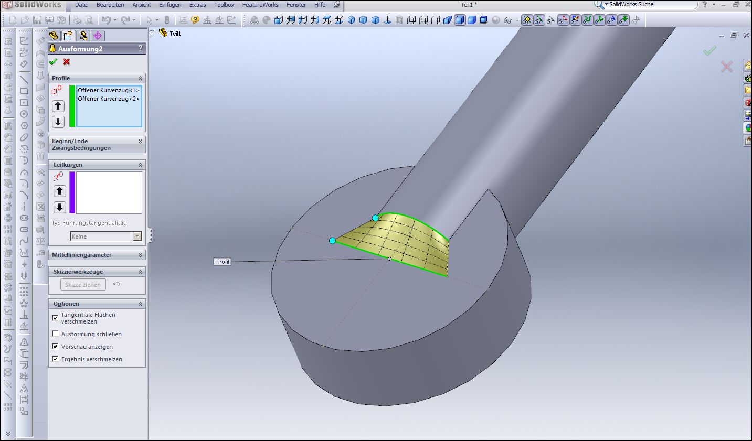752x441 pixels.
Task: Click the cyan connector point on upper profile
Action: pyautogui.click(x=375, y=218)
